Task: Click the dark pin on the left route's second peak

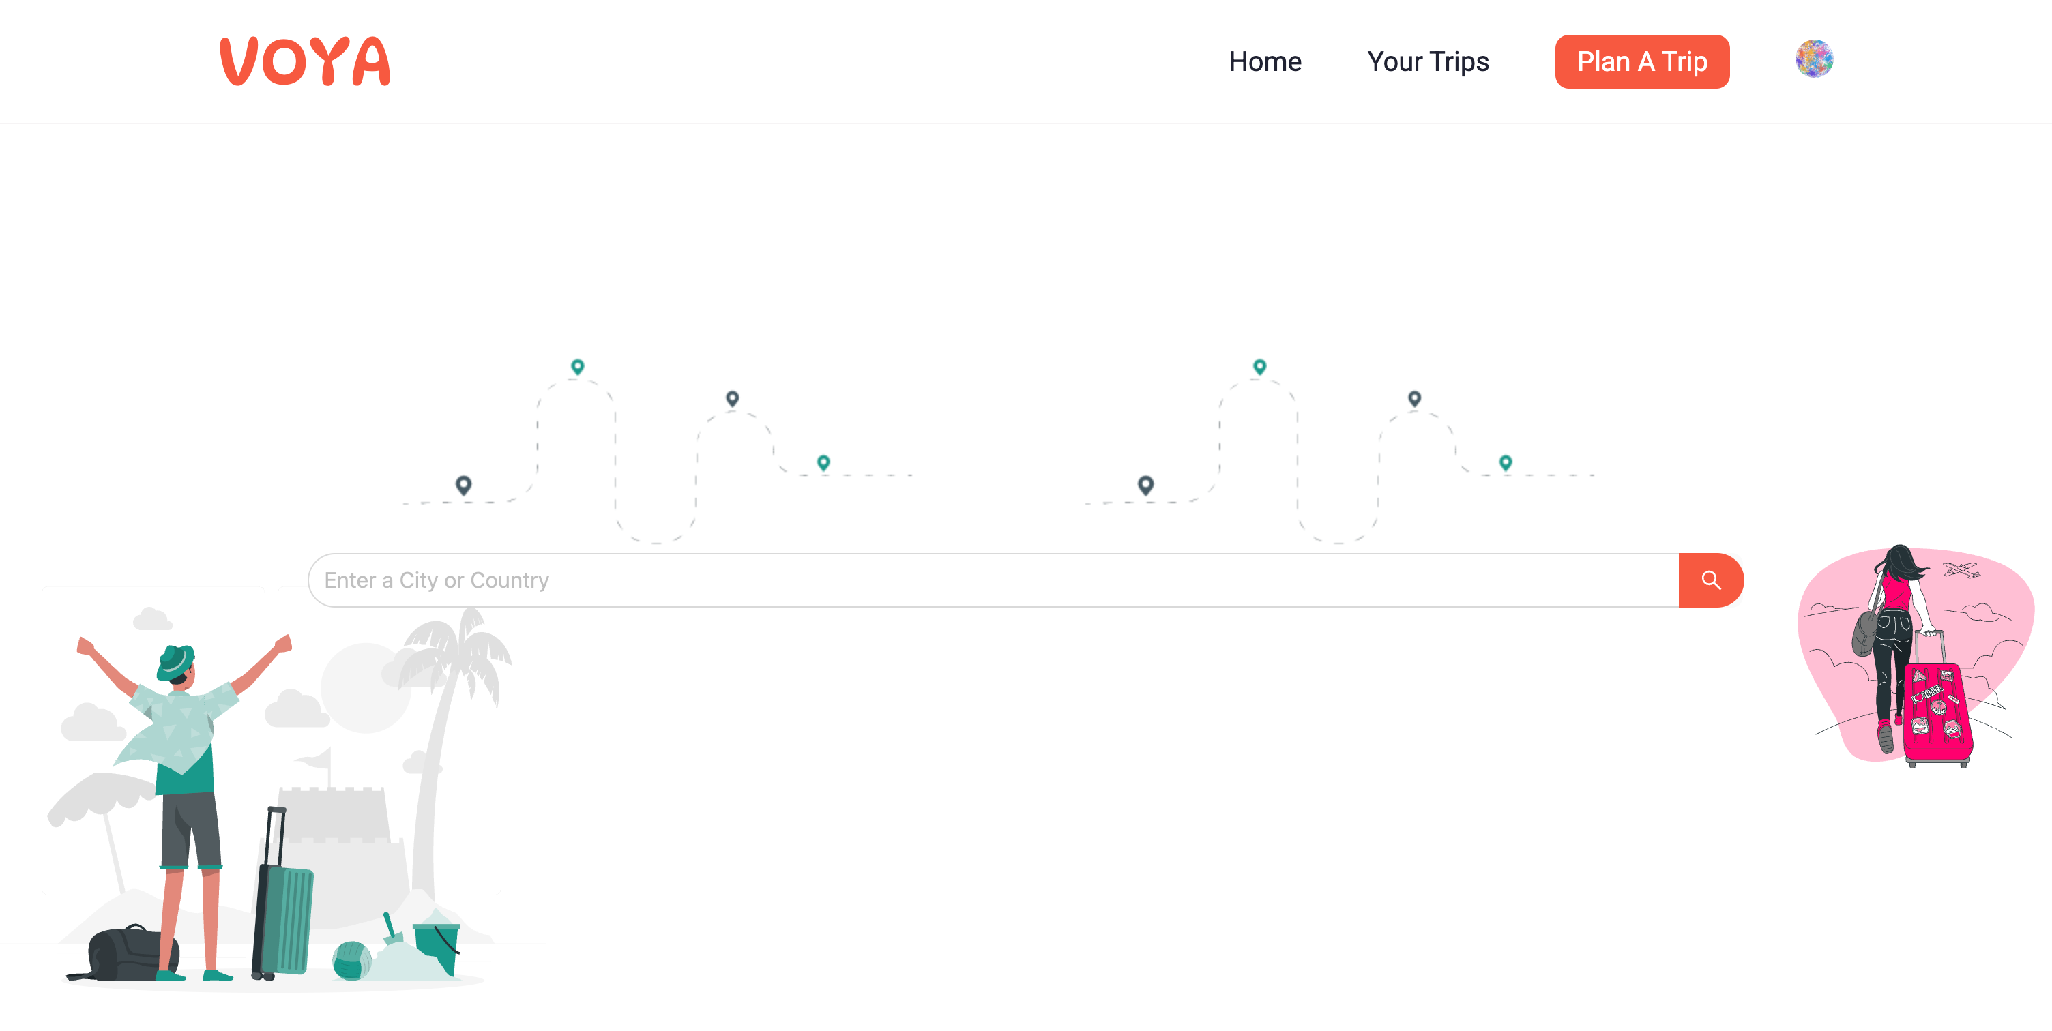Action: pyautogui.click(x=732, y=398)
